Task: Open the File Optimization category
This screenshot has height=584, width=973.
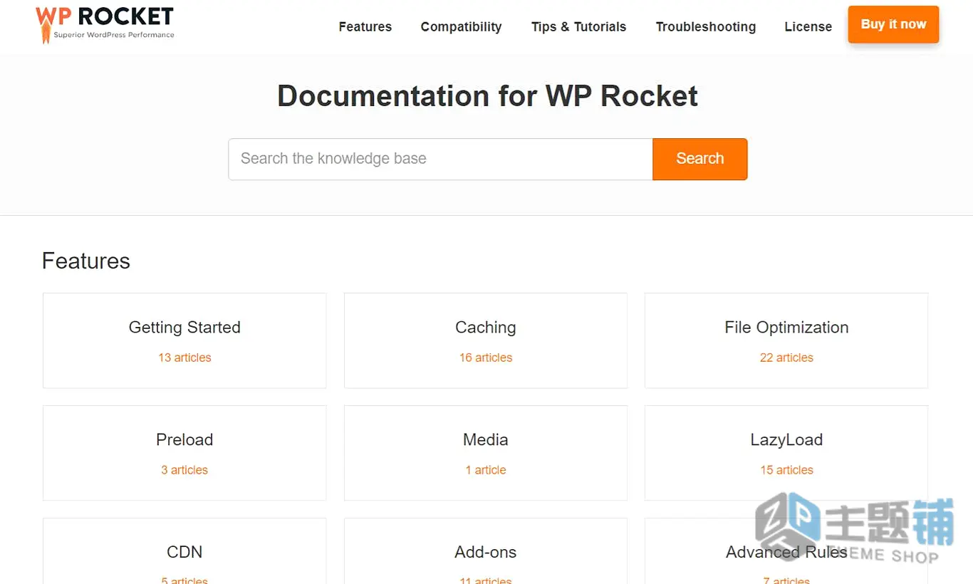Action: pos(786,340)
